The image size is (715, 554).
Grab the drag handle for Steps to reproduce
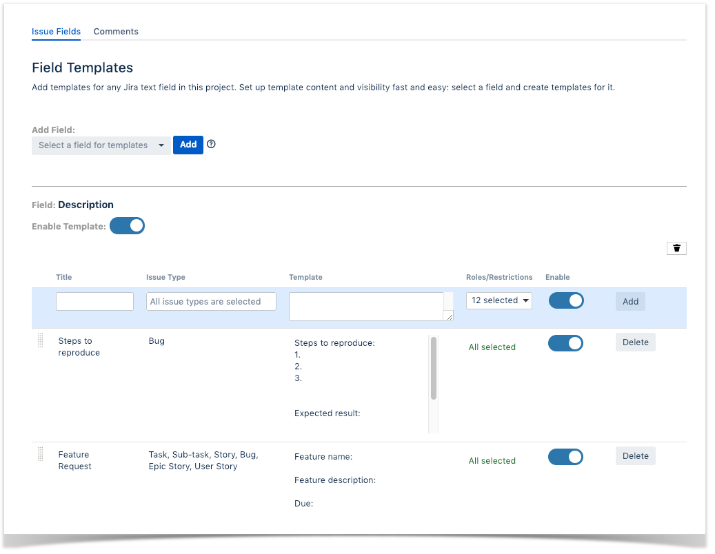pyautogui.click(x=41, y=340)
